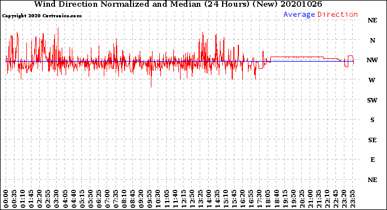The image size is (387, 210).
Task: Select the '22:10' time label
Action: click(x=327, y=199)
